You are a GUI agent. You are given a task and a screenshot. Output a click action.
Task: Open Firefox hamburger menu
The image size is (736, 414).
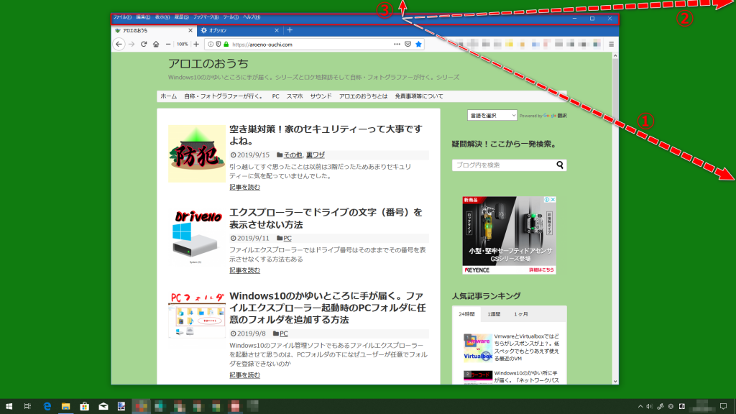(x=611, y=44)
